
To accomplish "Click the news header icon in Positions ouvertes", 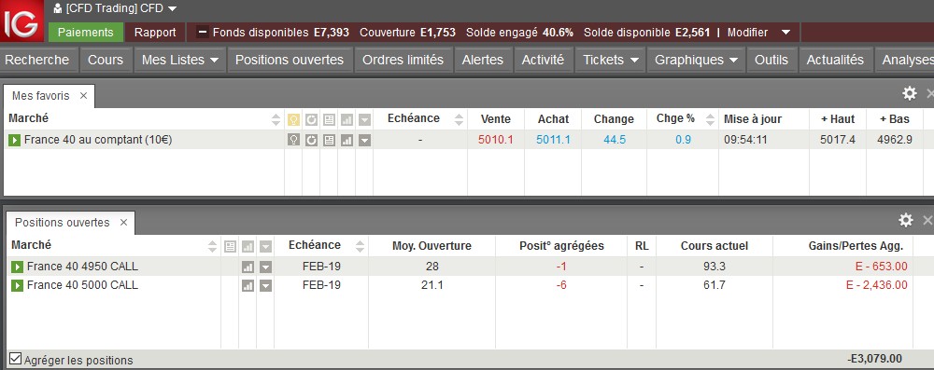I will click(231, 246).
